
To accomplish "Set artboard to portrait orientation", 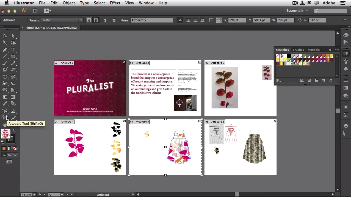I will tap(89, 20).
